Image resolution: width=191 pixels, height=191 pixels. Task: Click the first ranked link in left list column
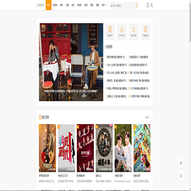(x=115, y=57)
